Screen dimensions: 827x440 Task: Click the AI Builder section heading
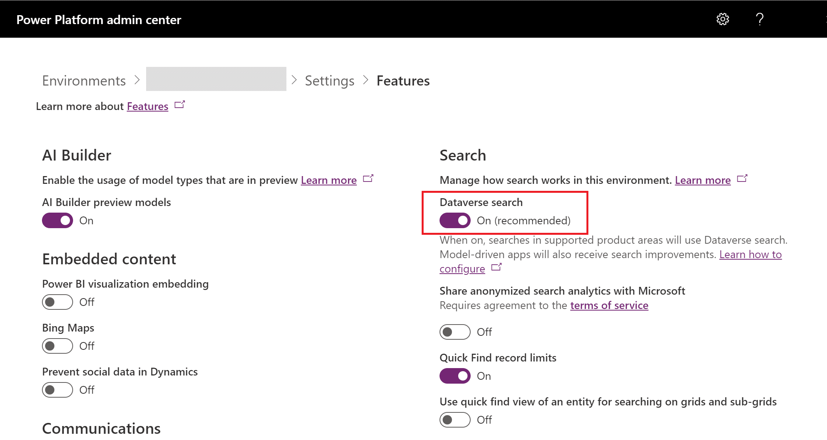click(x=77, y=155)
